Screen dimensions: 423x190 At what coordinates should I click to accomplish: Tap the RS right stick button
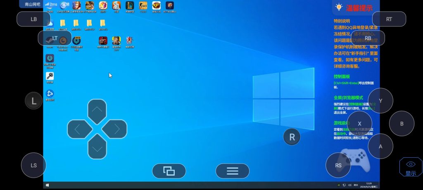pyautogui.click(x=338, y=165)
